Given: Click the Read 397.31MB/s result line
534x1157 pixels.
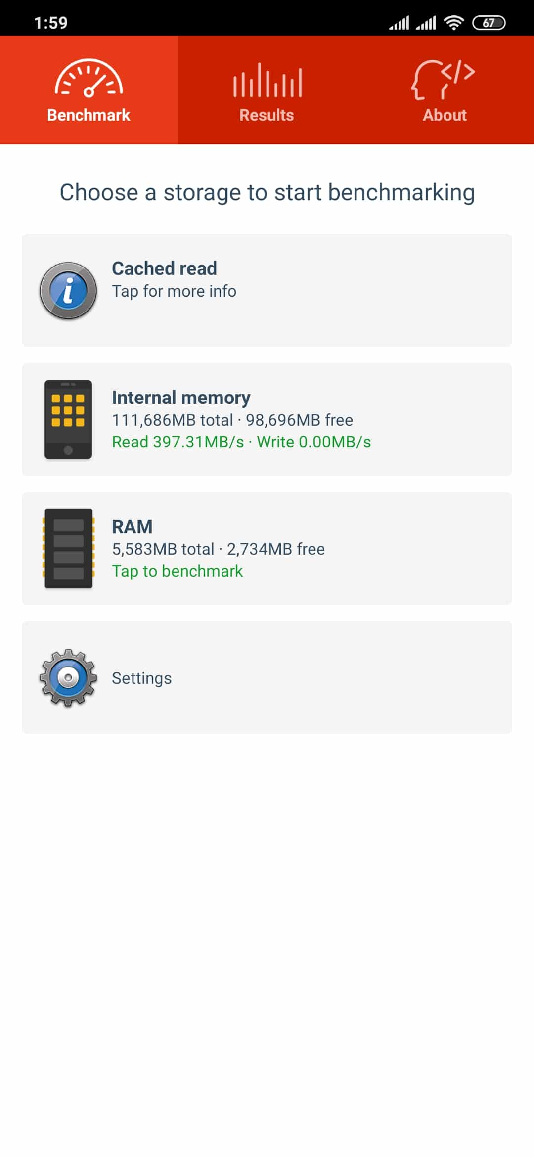Looking at the screenshot, I should coord(241,442).
